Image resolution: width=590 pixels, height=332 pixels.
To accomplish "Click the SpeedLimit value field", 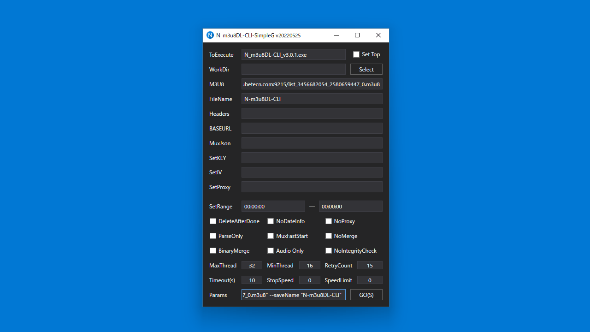I will click(x=370, y=280).
